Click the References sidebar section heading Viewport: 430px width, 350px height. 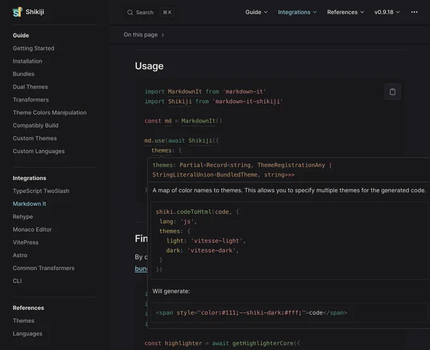[28, 308]
